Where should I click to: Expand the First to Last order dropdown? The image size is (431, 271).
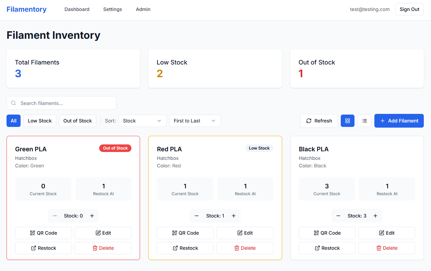coord(195,121)
